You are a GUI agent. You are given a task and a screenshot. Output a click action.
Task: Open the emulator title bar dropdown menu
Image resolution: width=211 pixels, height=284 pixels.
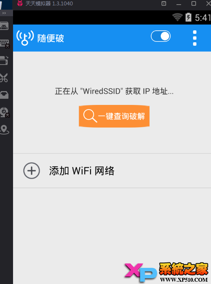tap(164, 3)
